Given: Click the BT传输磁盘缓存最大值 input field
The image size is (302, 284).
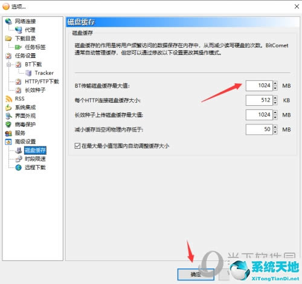Looking at the screenshot, I should (259, 86).
